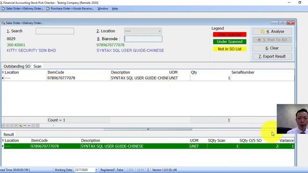Open the Help menu
This screenshot has height=173, width=308.
(115, 9)
